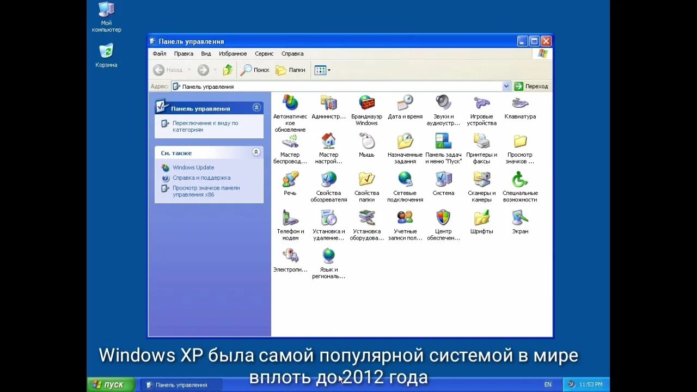
Task: Open the Избранное menu
Action: pyautogui.click(x=233, y=54)
